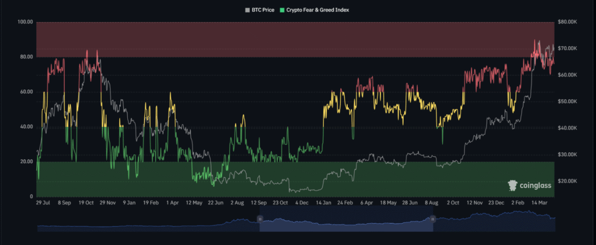The width and height of the screenshot is (596, 245).
Task: Toggle the BTC Price legend series
Action: pos(260,10)
